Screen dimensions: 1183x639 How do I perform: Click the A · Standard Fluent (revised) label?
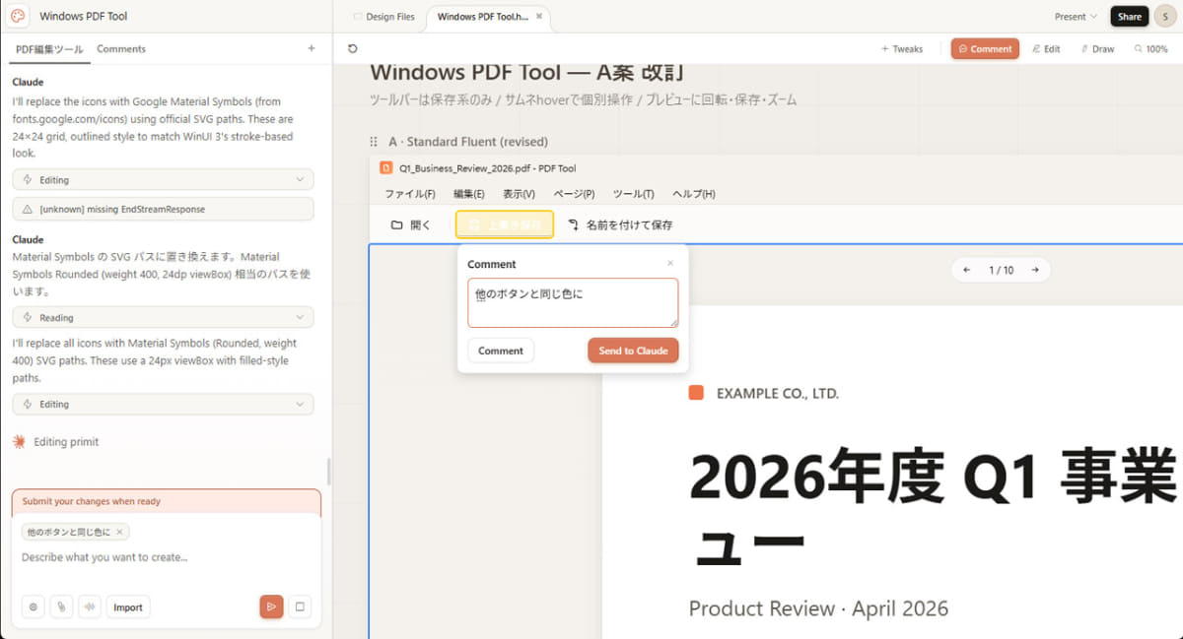(468, 142)
